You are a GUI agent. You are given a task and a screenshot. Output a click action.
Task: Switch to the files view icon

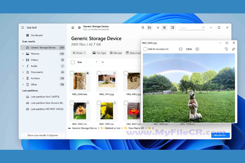[x=143, y=28]
